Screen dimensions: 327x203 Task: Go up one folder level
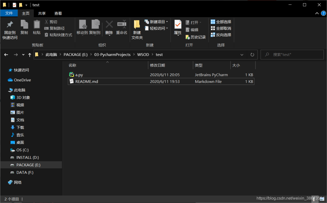click(x=30, y=55)
